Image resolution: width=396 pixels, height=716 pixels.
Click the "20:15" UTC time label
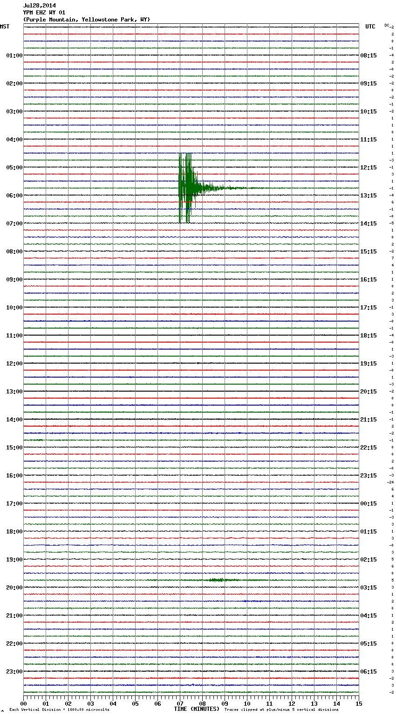click(369, 392)
